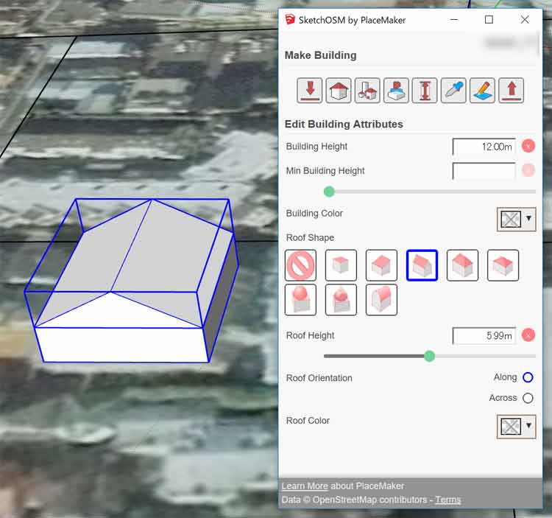Click the red up-arrow export icon
The height and width of the screenshot is (518, 552).
coord(512,91)
